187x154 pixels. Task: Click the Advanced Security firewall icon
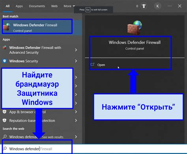pyautogui.click(x=5, y=48)
